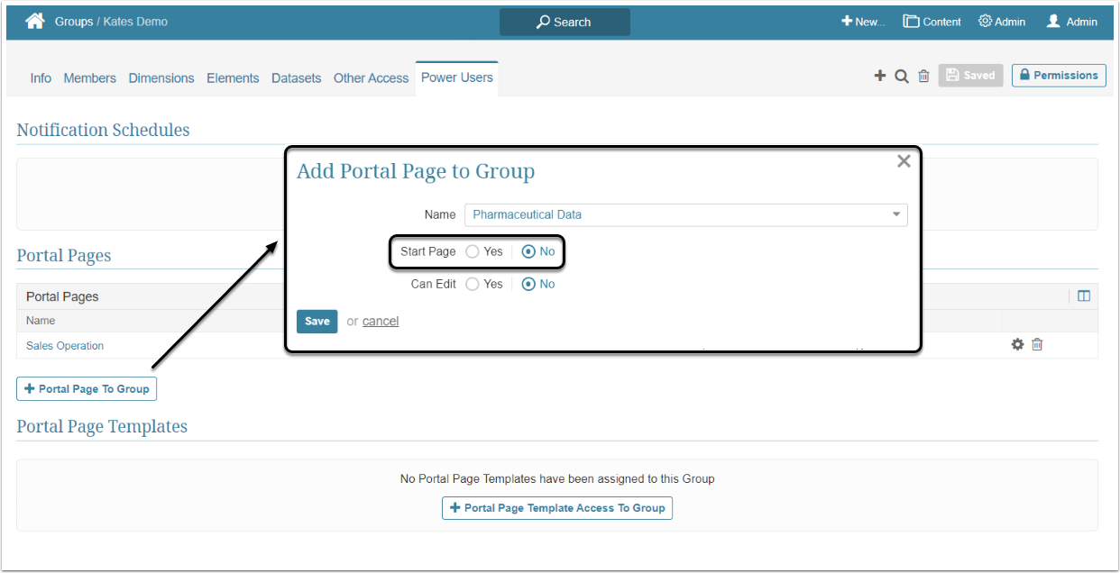
Task: Select No for Start Page
Action: [x=528, y=251]
